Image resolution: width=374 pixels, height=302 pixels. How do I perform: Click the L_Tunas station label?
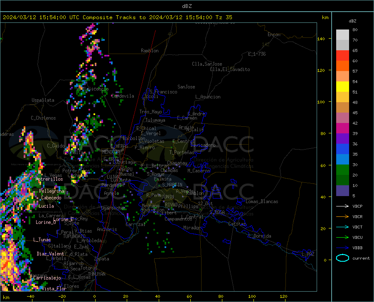pos(42,240)
